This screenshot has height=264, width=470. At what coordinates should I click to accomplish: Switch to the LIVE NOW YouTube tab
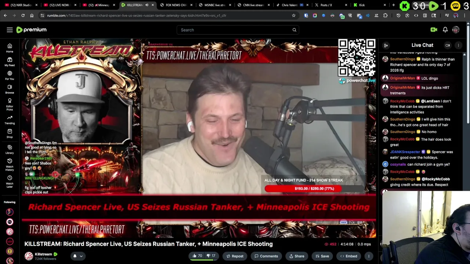coord(59,5)
